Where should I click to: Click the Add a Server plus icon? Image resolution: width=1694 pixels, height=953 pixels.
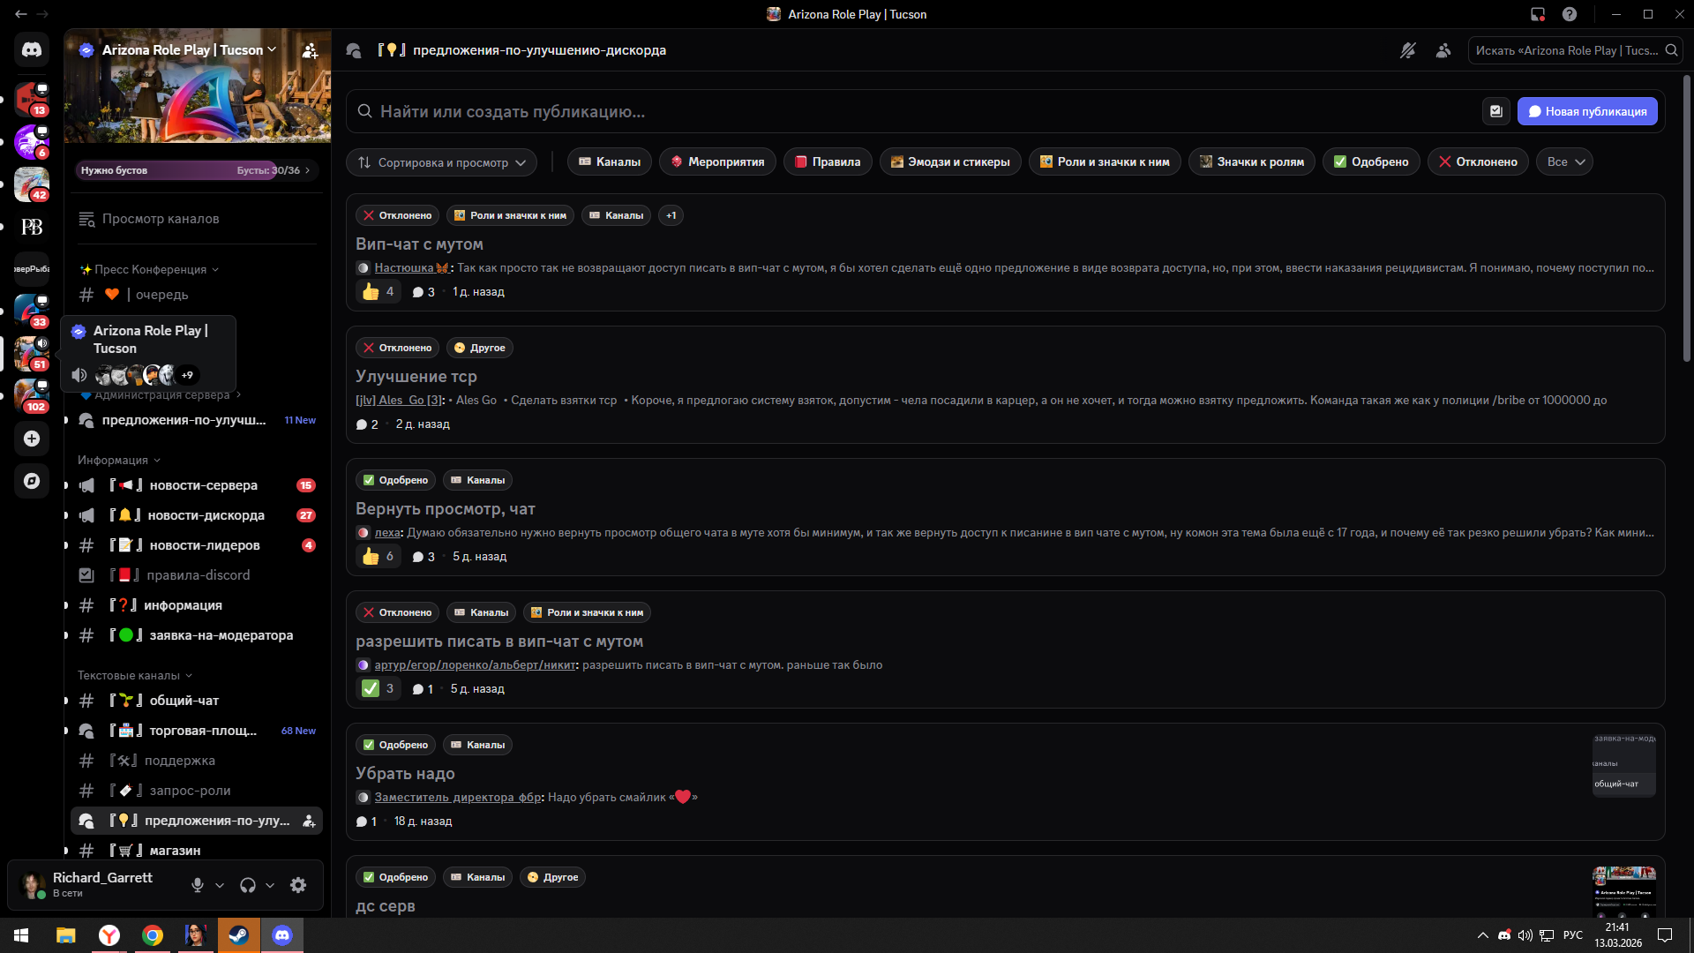coord(32,439)
